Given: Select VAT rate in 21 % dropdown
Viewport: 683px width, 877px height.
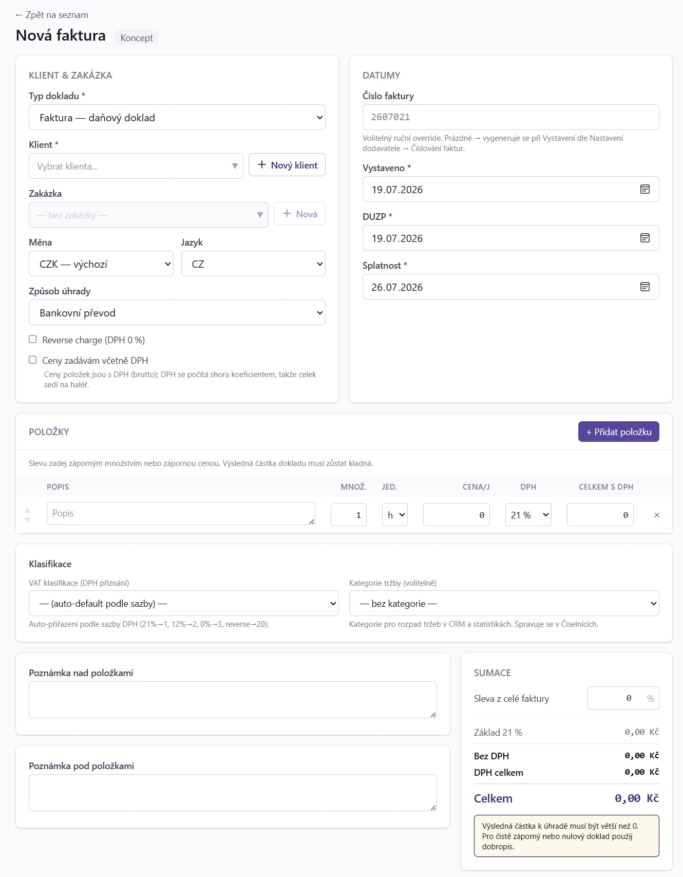Looking at the screenshot, I should coord(528,515).
